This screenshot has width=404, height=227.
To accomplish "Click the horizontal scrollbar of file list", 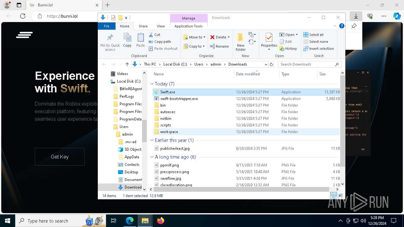I will (x=242, y=189).
